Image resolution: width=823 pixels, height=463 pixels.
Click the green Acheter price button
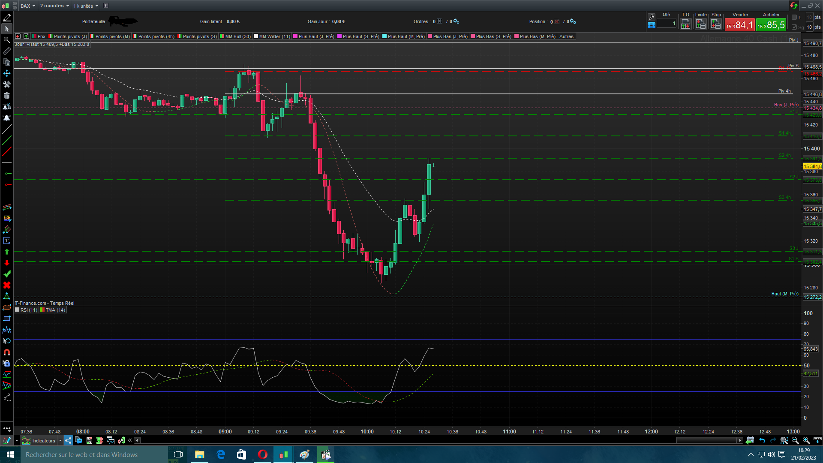pos(771,25)
